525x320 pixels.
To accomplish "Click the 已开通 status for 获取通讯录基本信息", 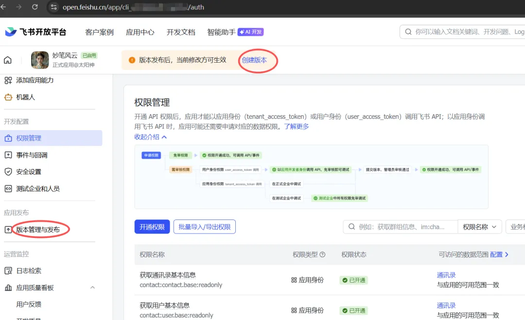I will pos(353,280).
